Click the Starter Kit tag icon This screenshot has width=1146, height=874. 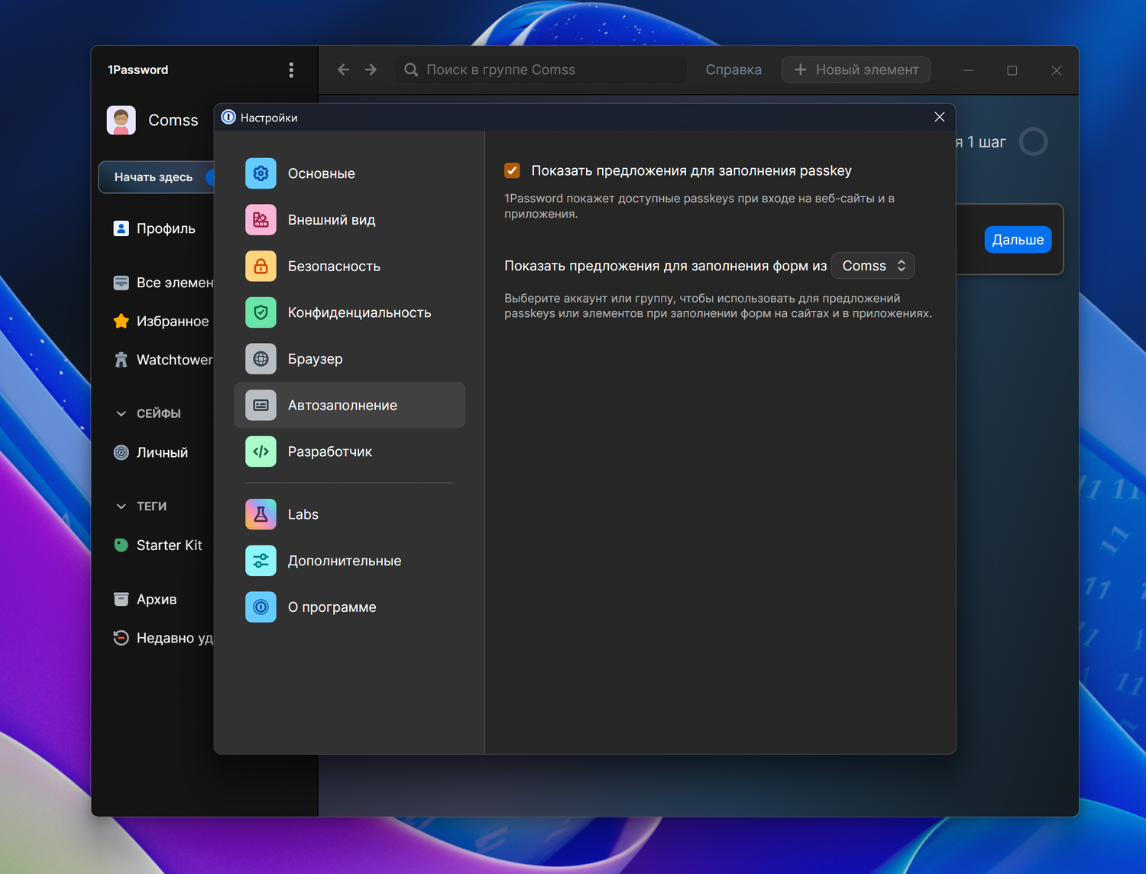(x=121, y=545)
